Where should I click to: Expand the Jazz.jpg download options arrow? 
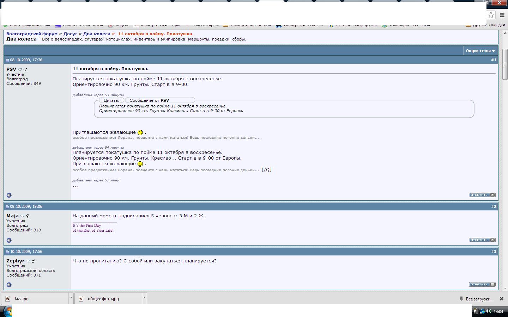tap(71, 298)
